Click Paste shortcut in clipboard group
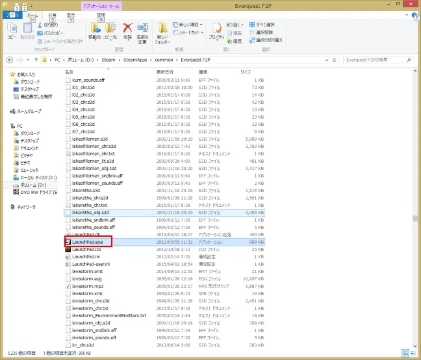Screen dimensions: 421x360 (60, 42)
